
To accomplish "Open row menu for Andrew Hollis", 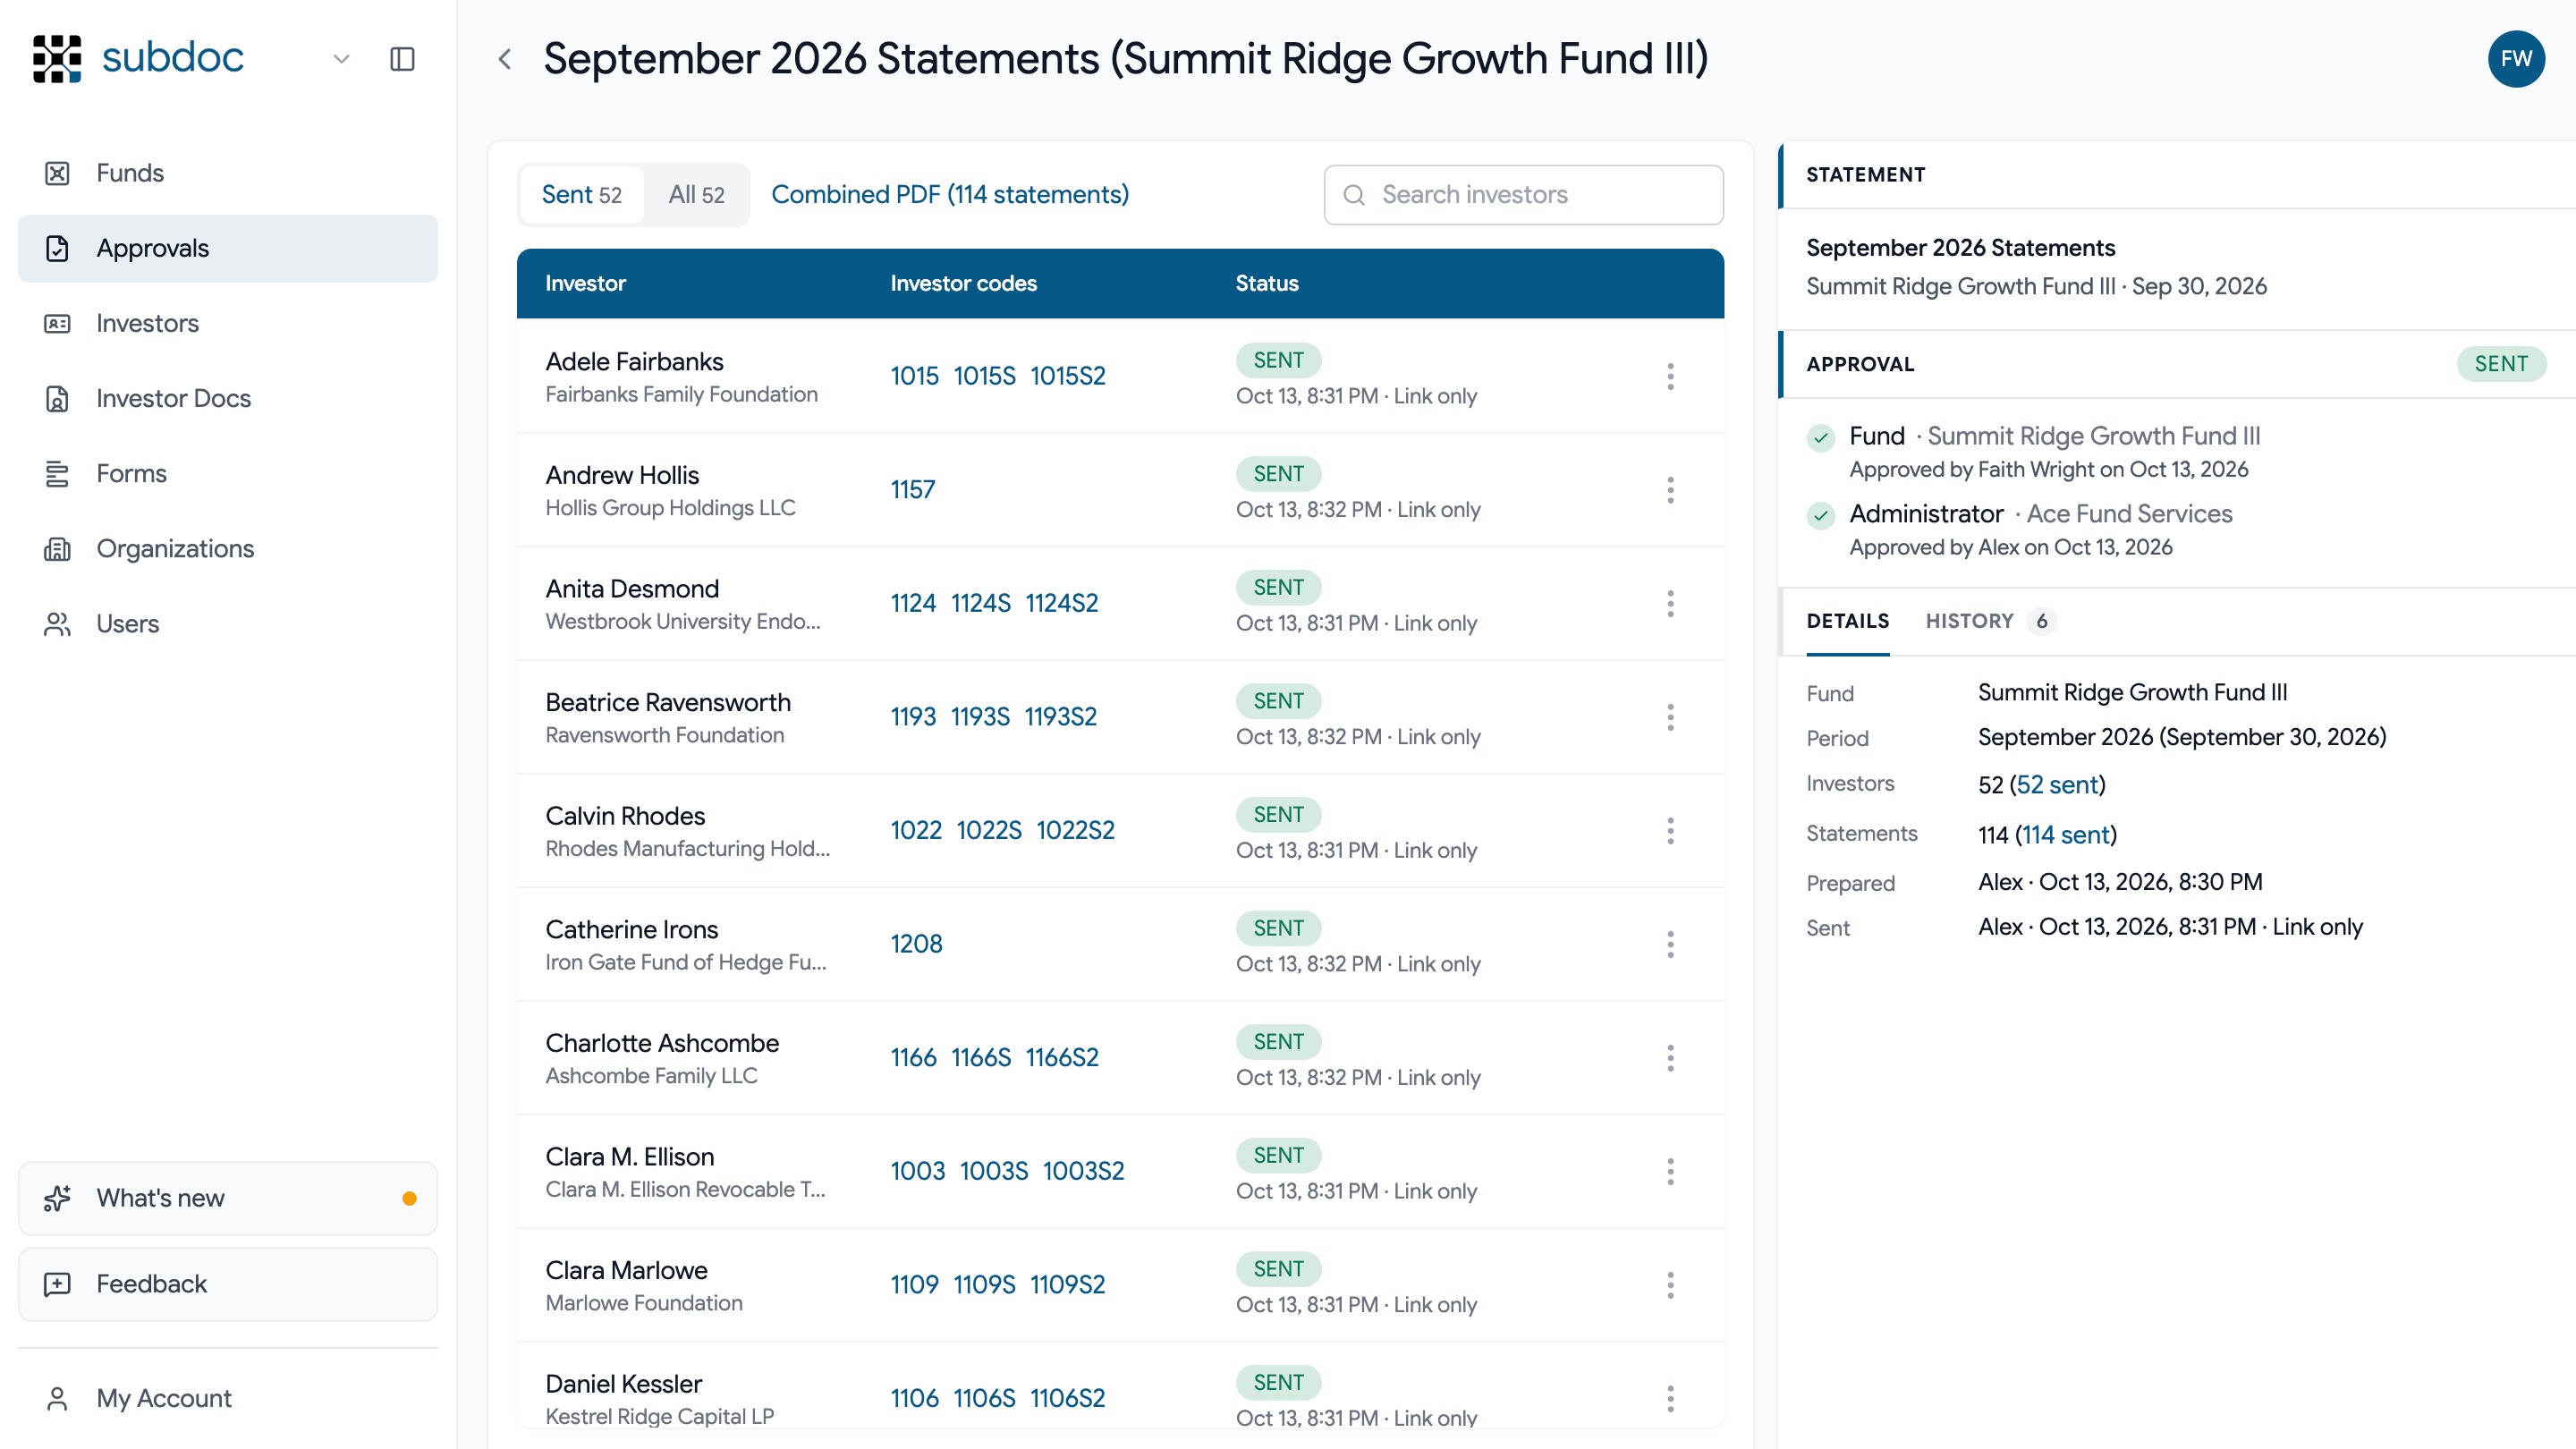I will pos(1670,490).
